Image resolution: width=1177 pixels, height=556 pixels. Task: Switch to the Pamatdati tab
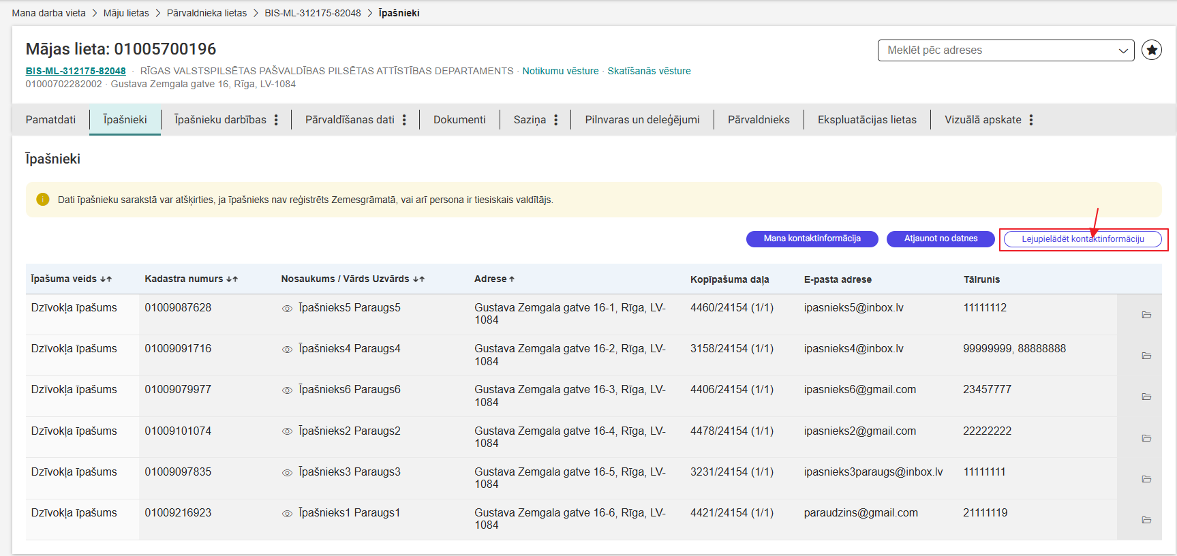tap(50, 120)
